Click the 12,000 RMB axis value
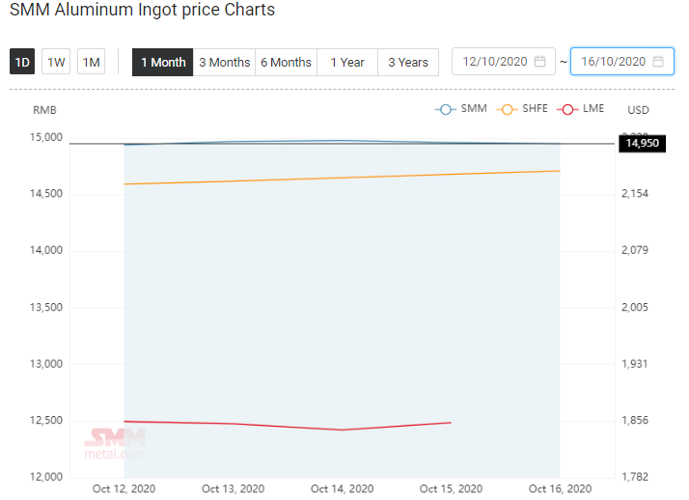Image resolution: width=689 pixels, height=500 pixels. click(46, 476)
